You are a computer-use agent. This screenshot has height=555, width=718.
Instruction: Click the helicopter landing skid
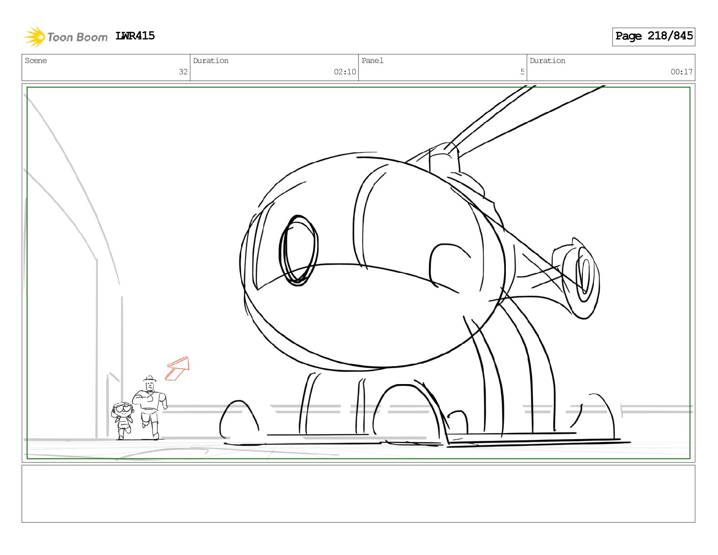tap(538, 442)
